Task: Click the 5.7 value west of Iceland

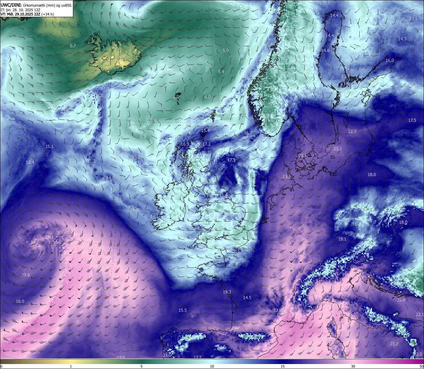Action: pyautogui.click(x=73, y=46)
